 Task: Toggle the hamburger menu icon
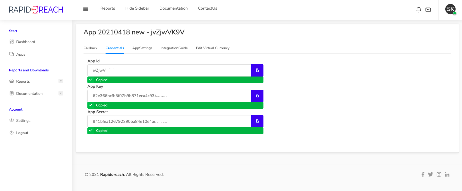(x=85, y=9)
